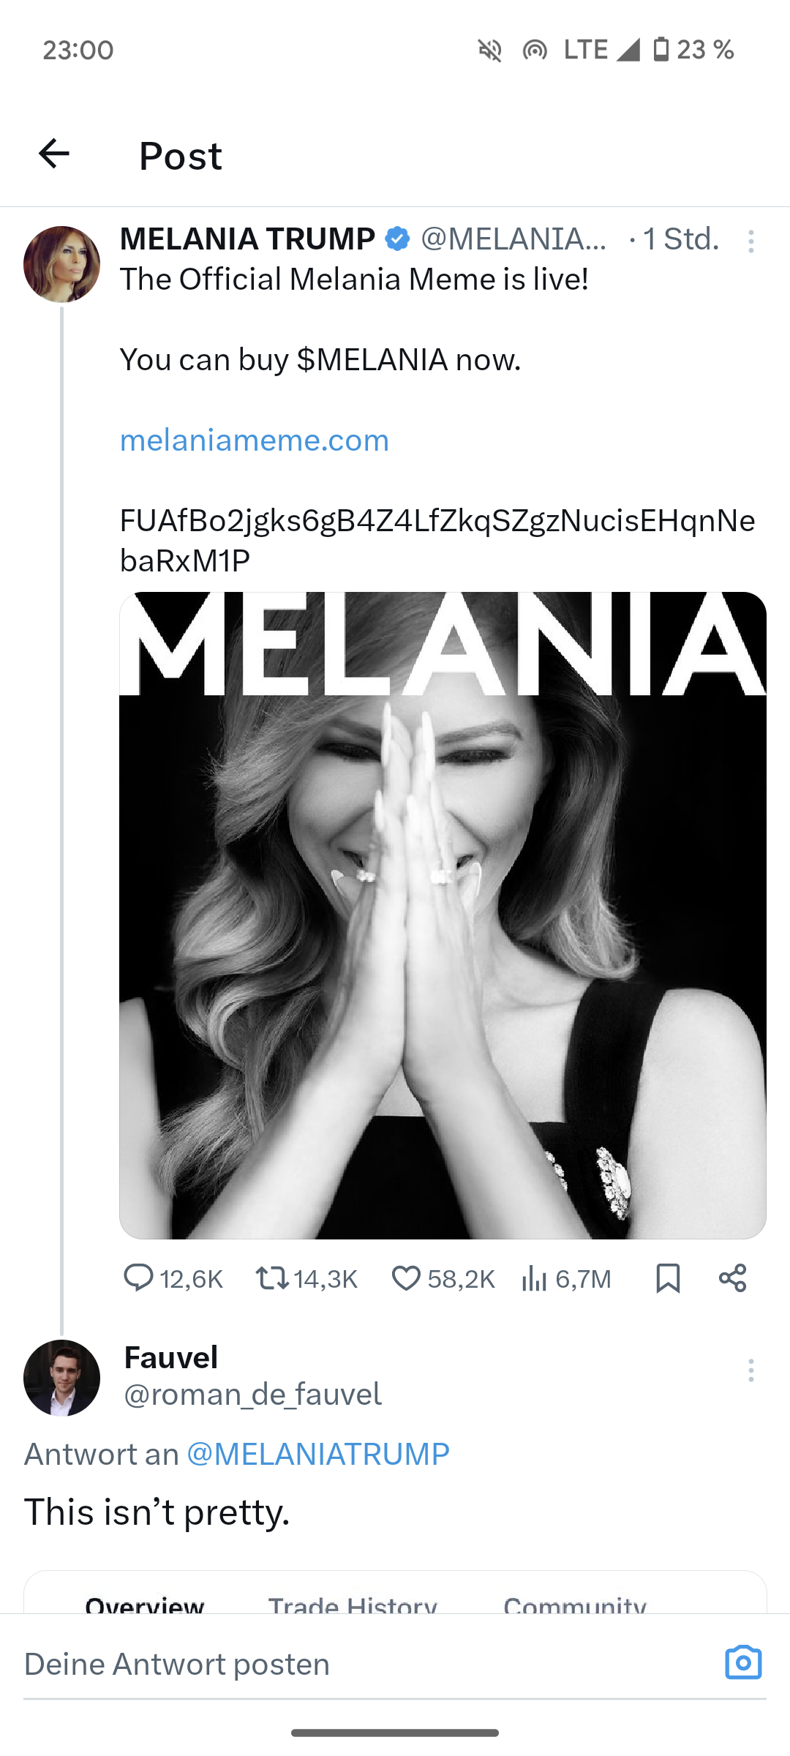Open Fauvel's profile avatar

(61, 1377)
